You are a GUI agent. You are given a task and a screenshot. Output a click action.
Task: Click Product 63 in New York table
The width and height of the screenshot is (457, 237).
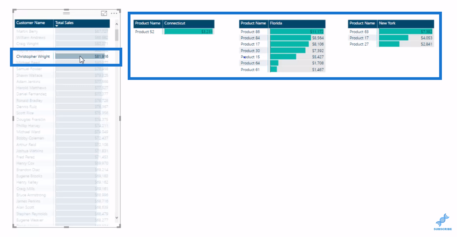[x=359, y=32]
